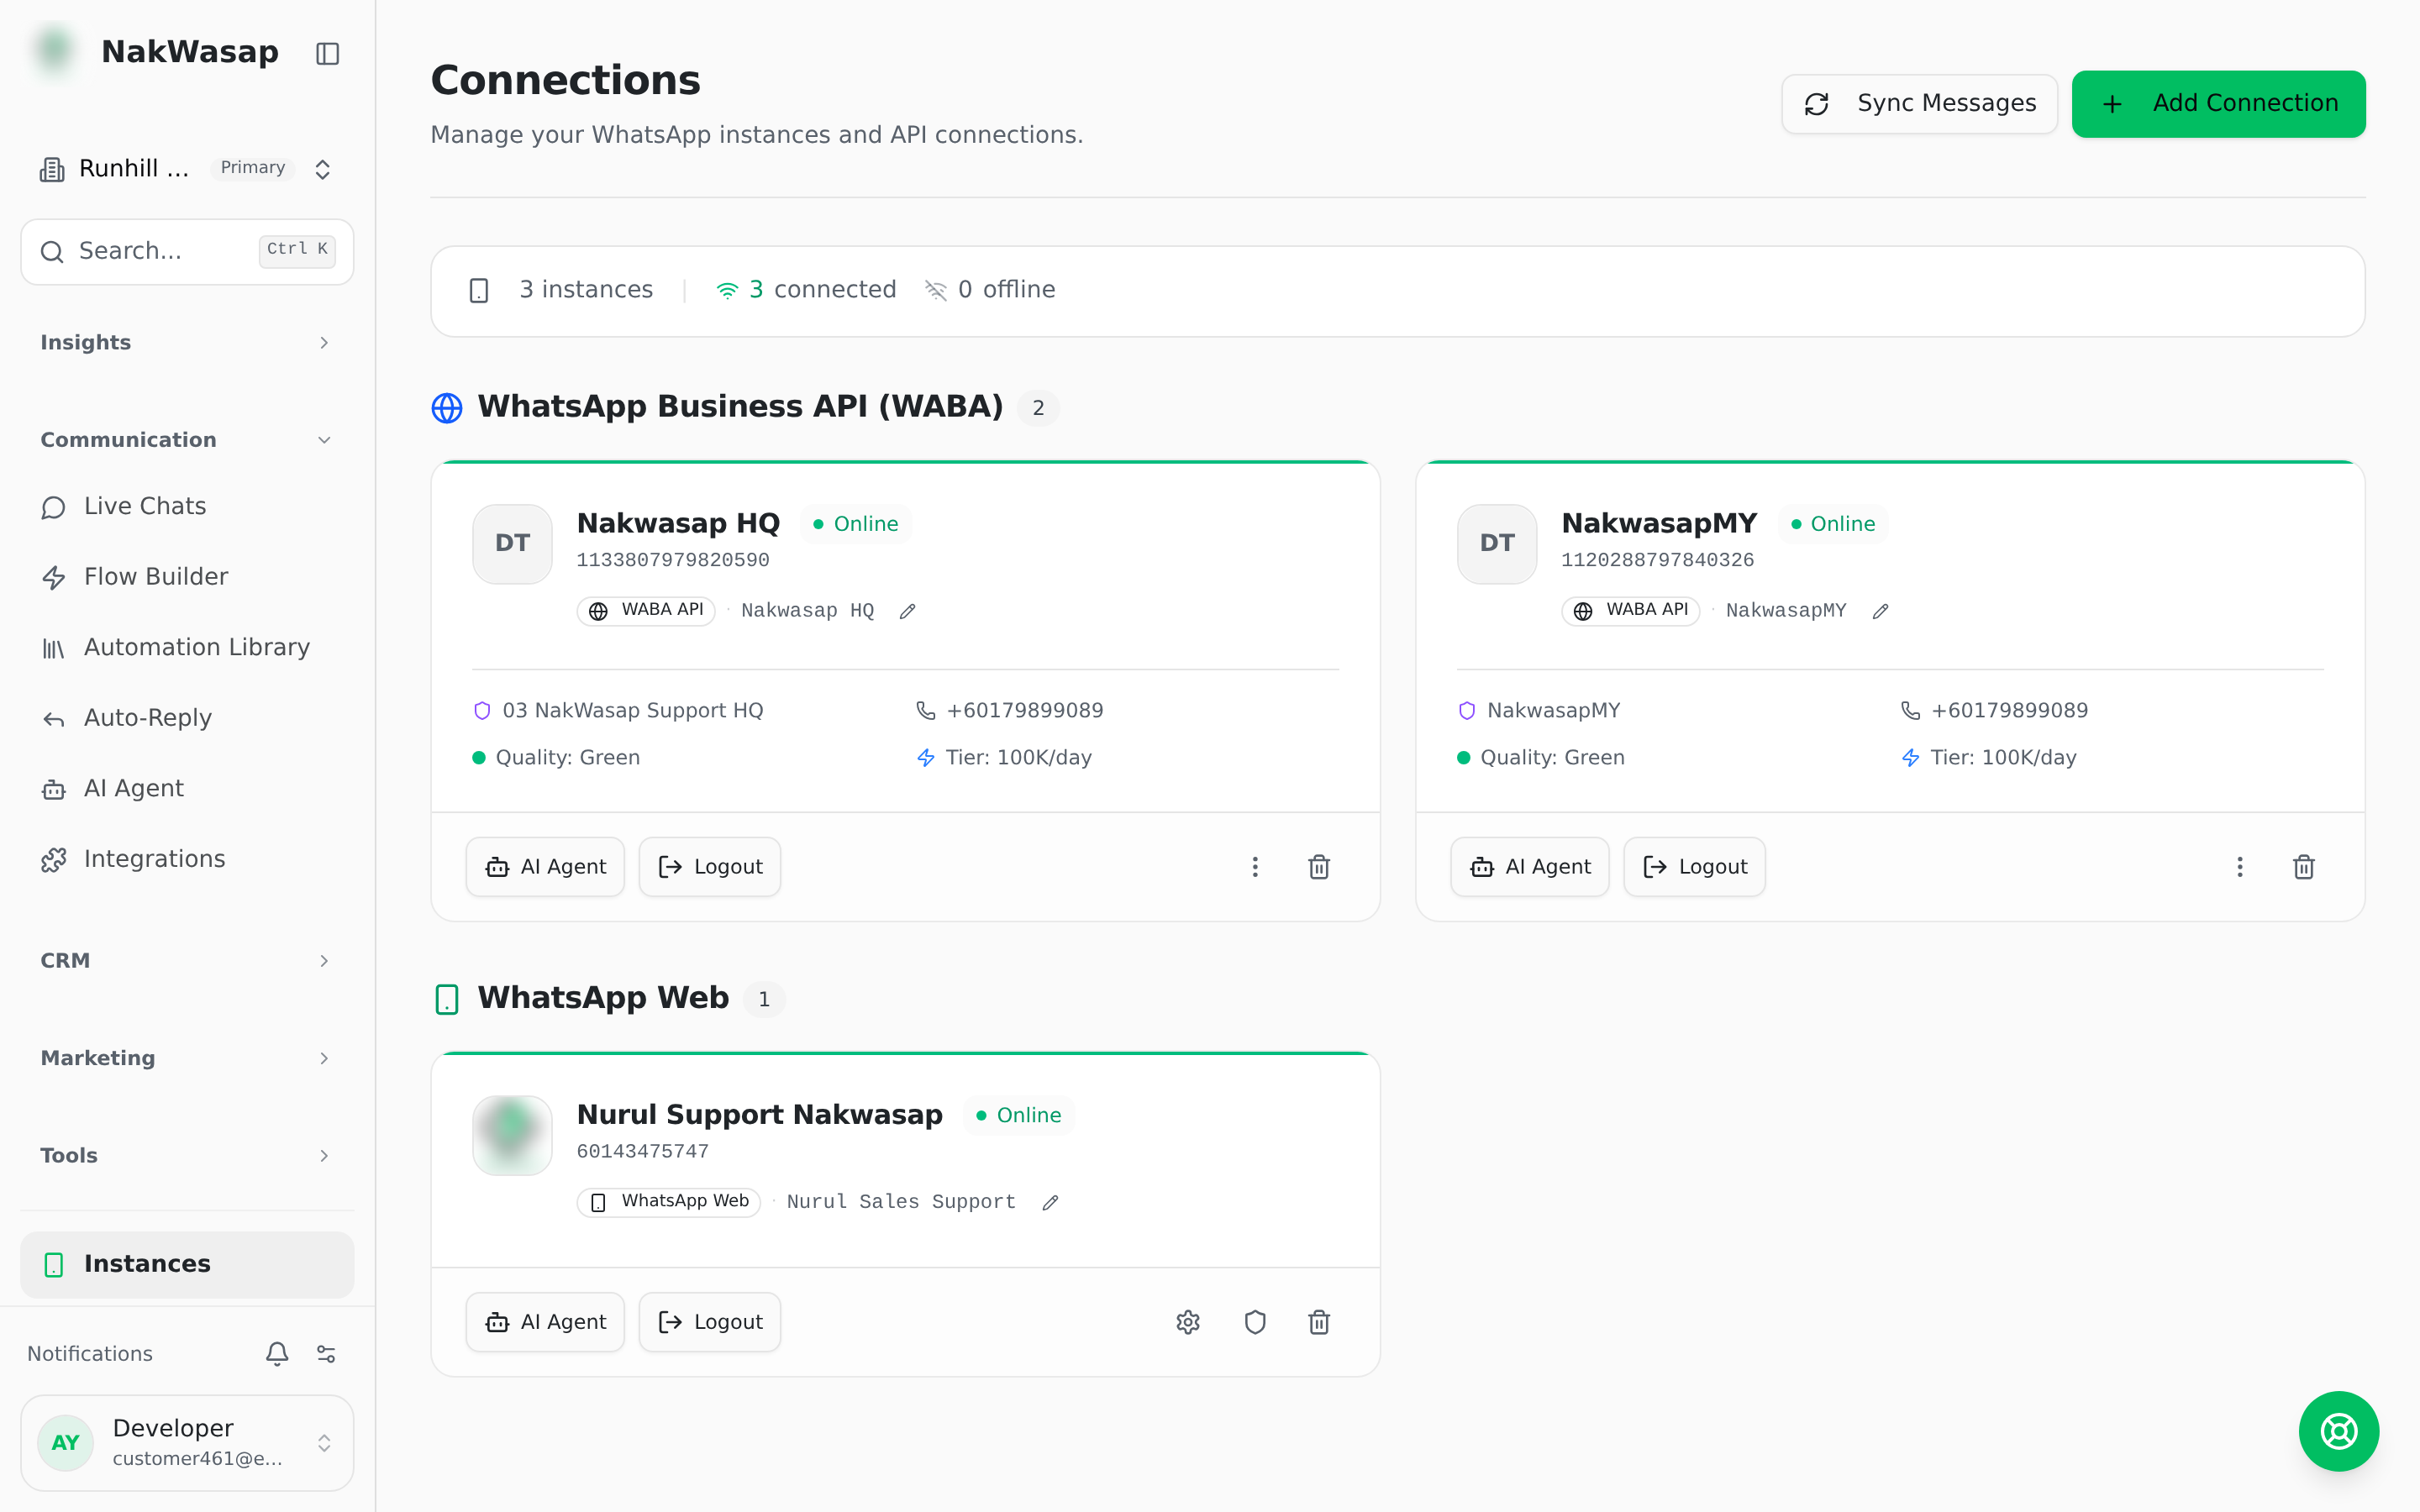Expand the CRM section

pyautogui.click(x=187, y=961)
